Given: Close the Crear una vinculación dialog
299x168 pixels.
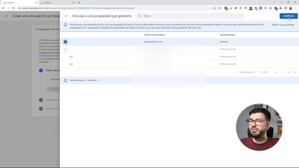Looking at the screenshot, I should click(6, 16).
